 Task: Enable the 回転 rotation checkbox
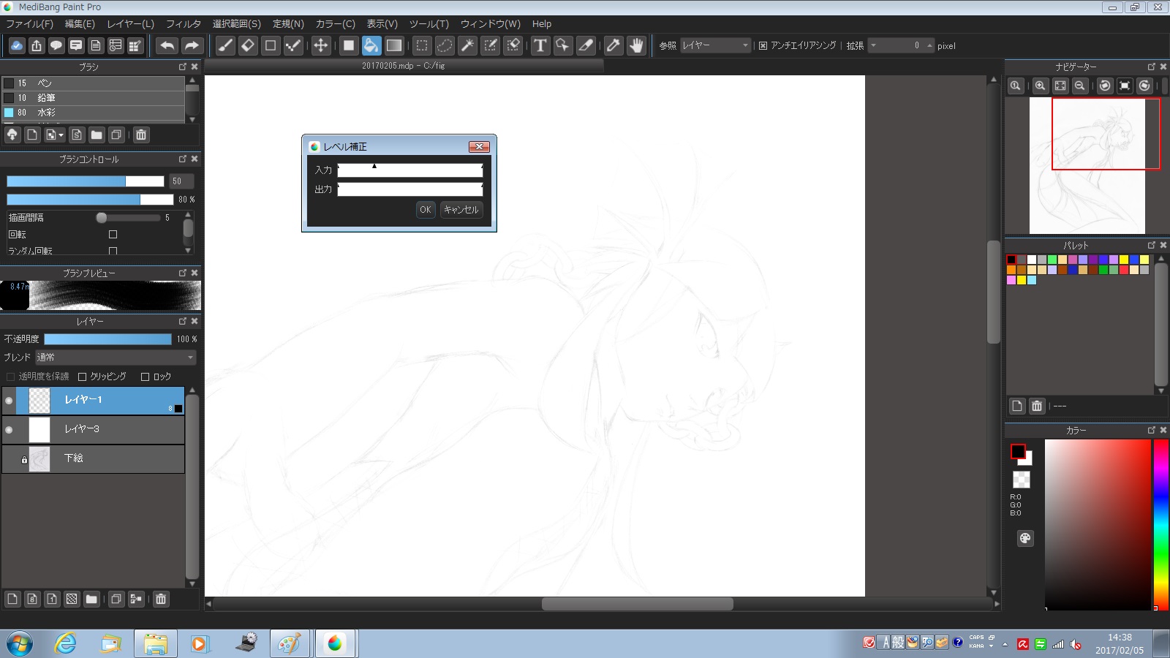(x=113, y=235)
